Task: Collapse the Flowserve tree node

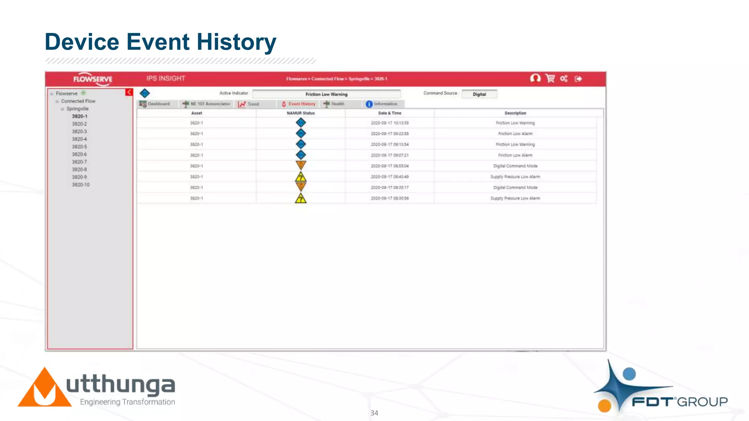Action: 52,94
